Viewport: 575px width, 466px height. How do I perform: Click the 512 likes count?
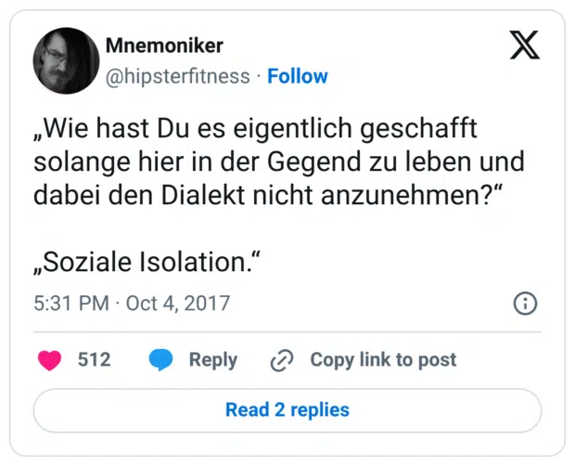click(94, 360)
